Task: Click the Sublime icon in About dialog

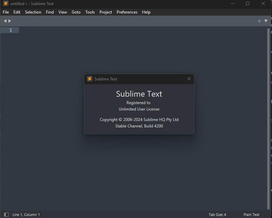Action: (x=90, y=79)
